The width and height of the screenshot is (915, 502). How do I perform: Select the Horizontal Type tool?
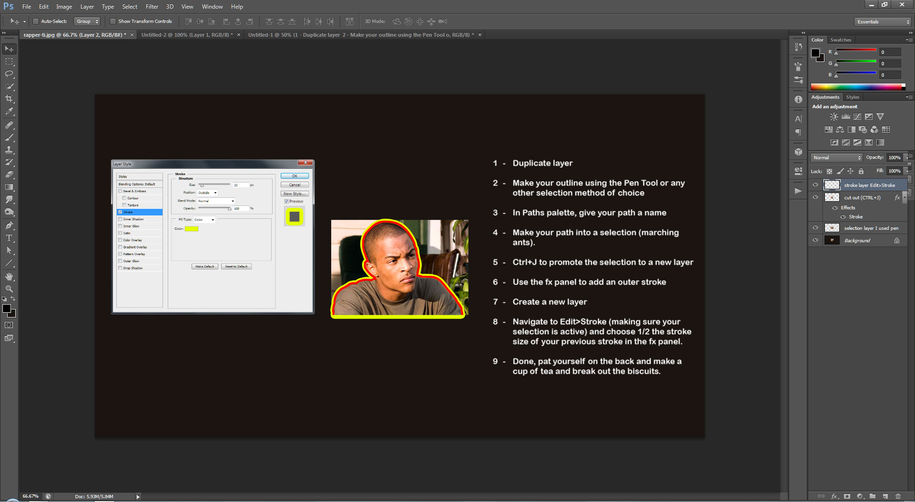pos(9,238)
